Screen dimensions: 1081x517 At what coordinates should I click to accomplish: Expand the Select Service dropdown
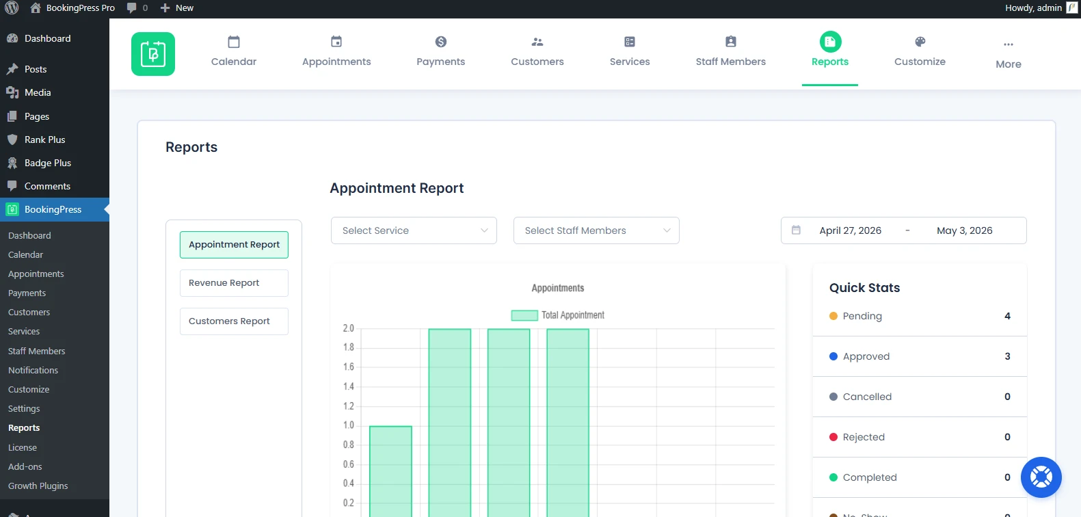pyautogui.click(x=414, y=230)
